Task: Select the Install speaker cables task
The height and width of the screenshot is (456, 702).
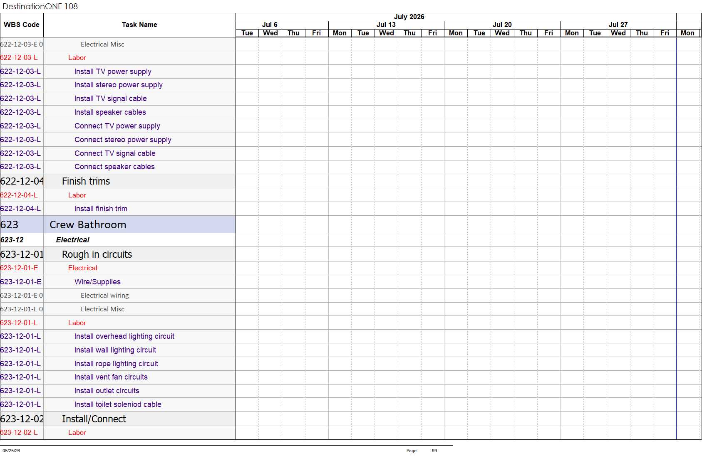Action: [110, 112]
